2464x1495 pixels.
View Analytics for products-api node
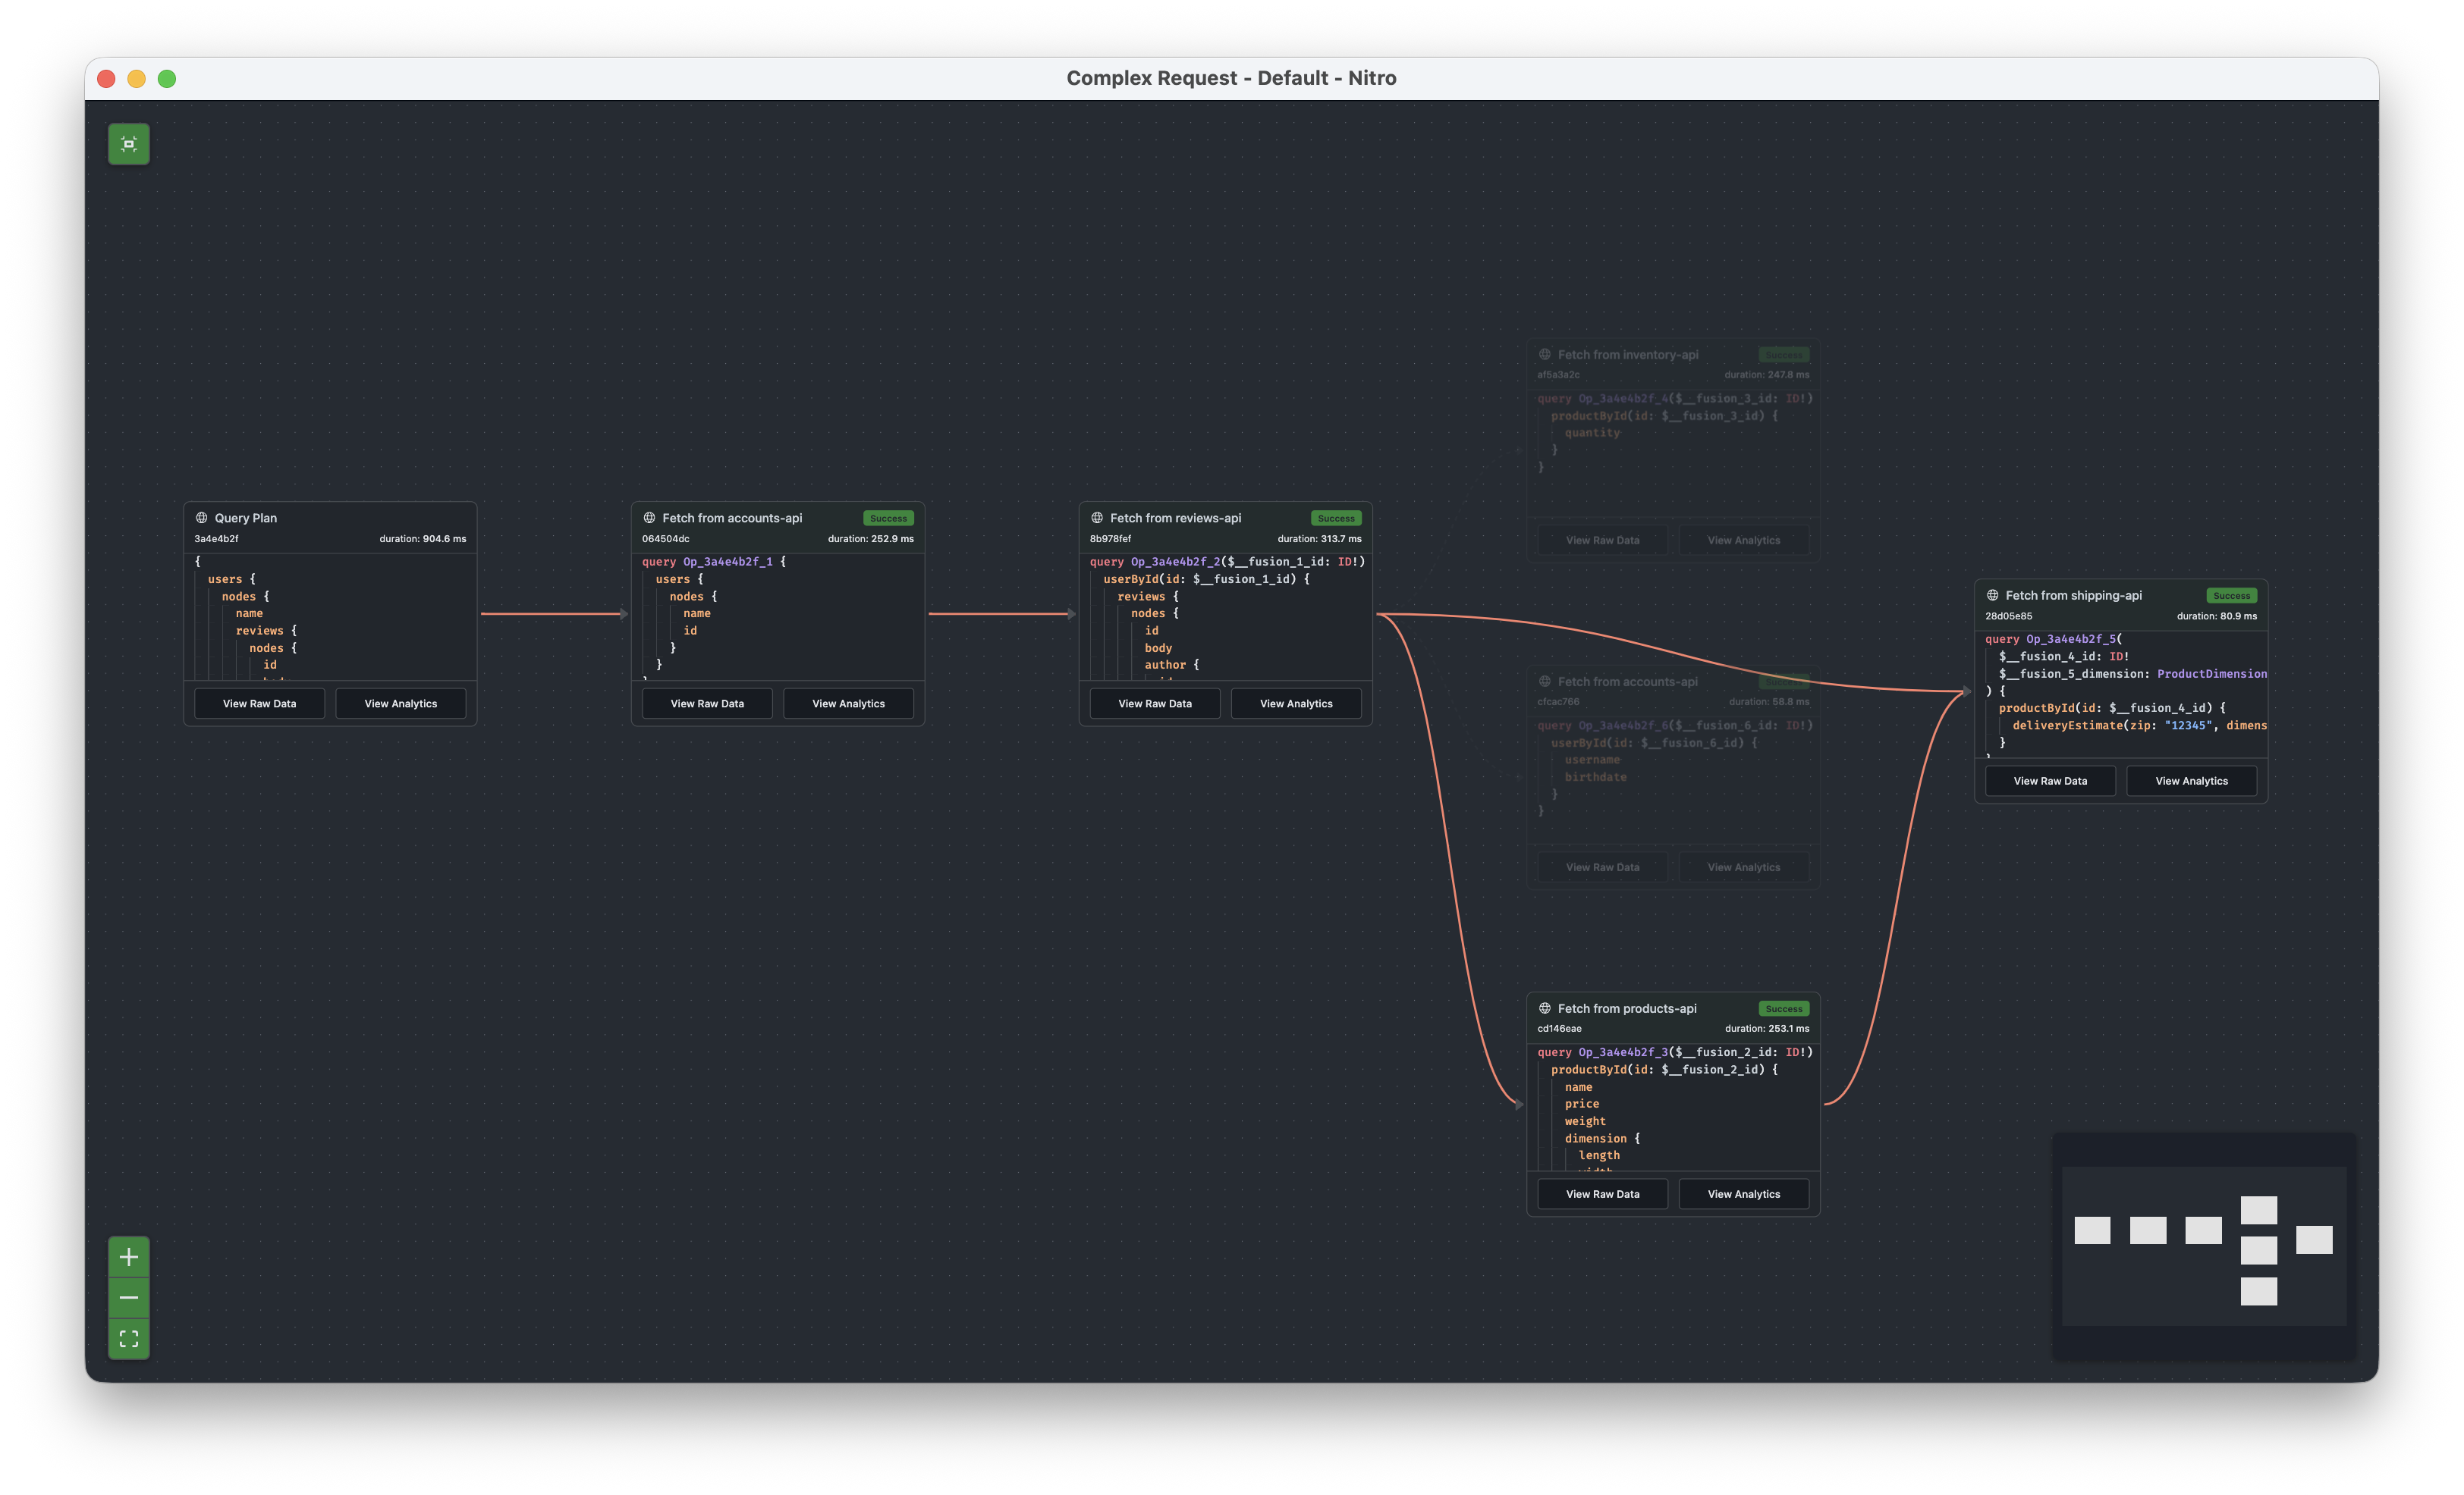click(x=1744, y=1194)
